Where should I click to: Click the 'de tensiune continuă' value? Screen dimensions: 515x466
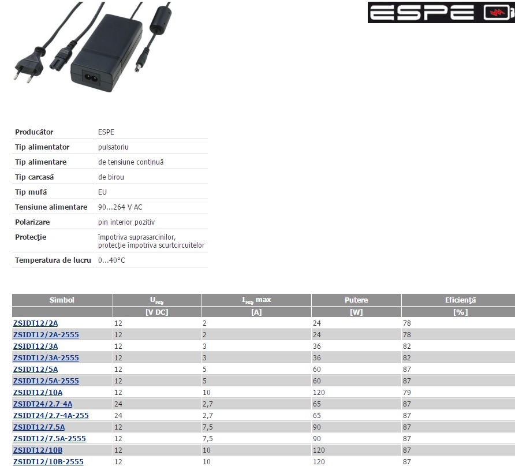pos(130,162)
